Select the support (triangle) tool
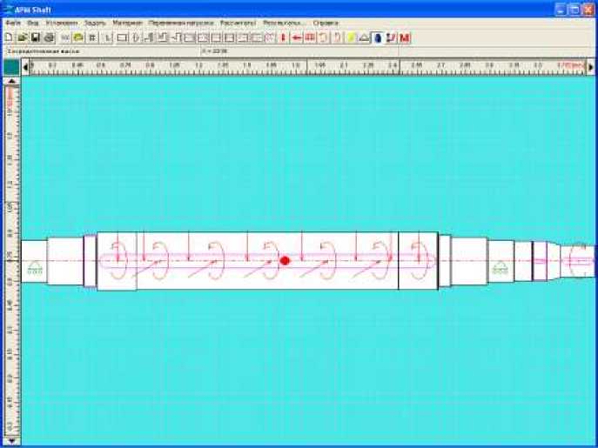Viewport: 598px width, 448px height. click(x=364, y=37)
